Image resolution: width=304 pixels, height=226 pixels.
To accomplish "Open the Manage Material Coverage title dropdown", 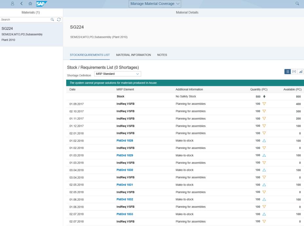I will (x=155, y=4).
